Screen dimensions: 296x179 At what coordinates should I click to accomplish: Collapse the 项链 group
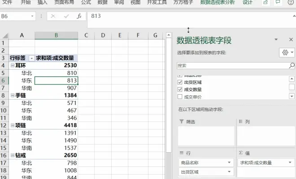(13, 125)
